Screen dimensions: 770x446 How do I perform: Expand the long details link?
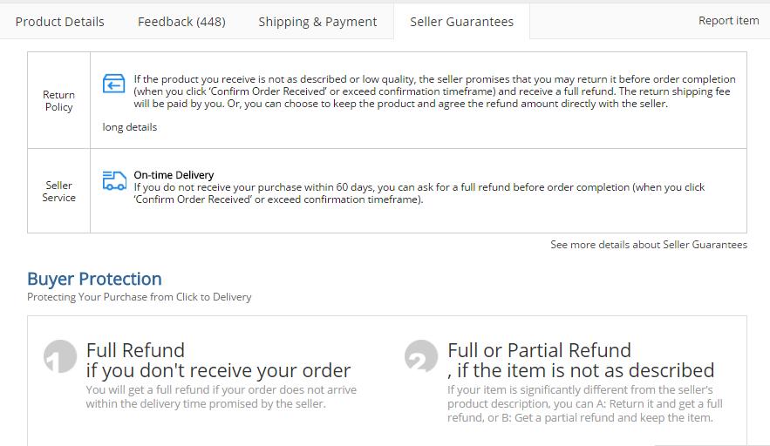(x=130, y=127)
